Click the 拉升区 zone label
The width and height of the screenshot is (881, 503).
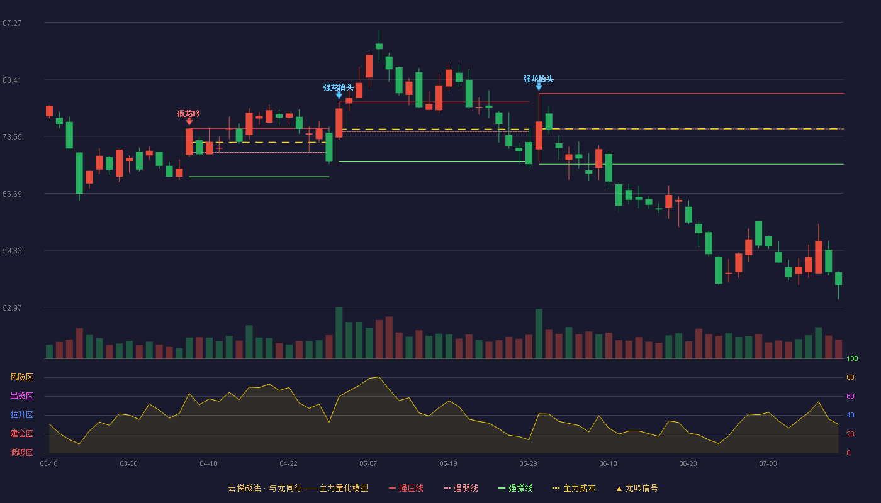pyautogui.click(x=21, y=415)
